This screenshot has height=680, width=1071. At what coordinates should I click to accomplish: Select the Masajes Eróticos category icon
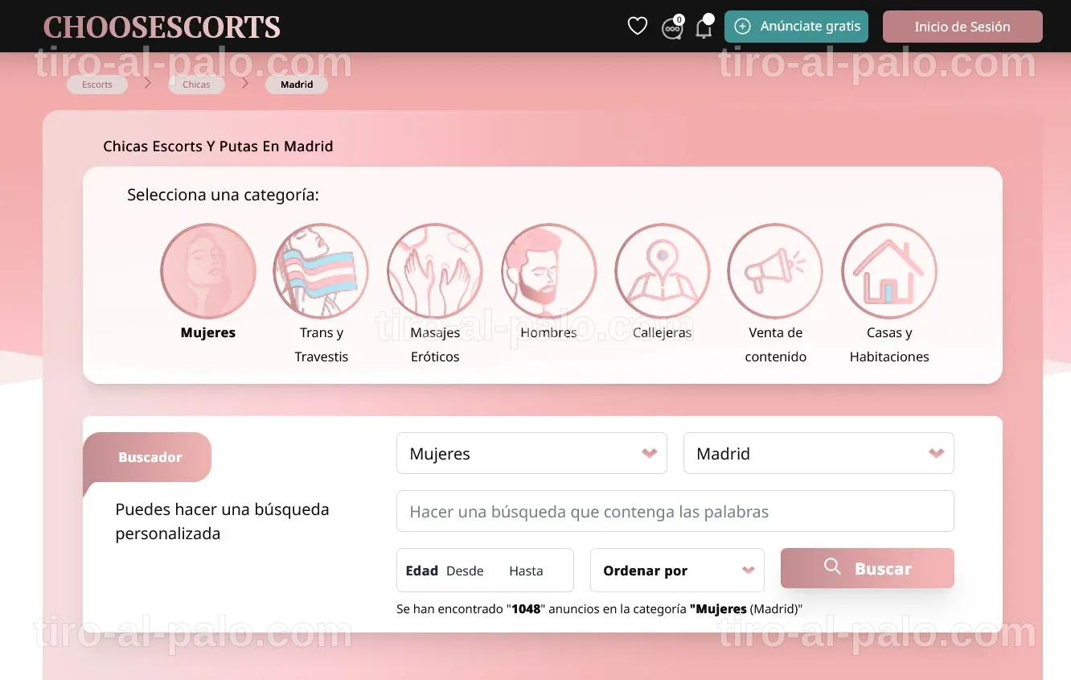(435, 271)
